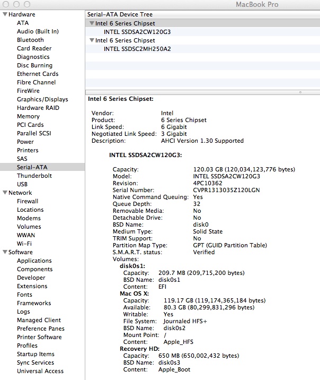Select INTEL SSDSC2MH250A2 in device tree
The width and height of the screenshot is (320, 380).
[x=137, y=49]
